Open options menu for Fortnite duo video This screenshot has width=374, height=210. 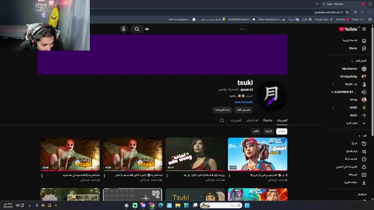[229, 176]
